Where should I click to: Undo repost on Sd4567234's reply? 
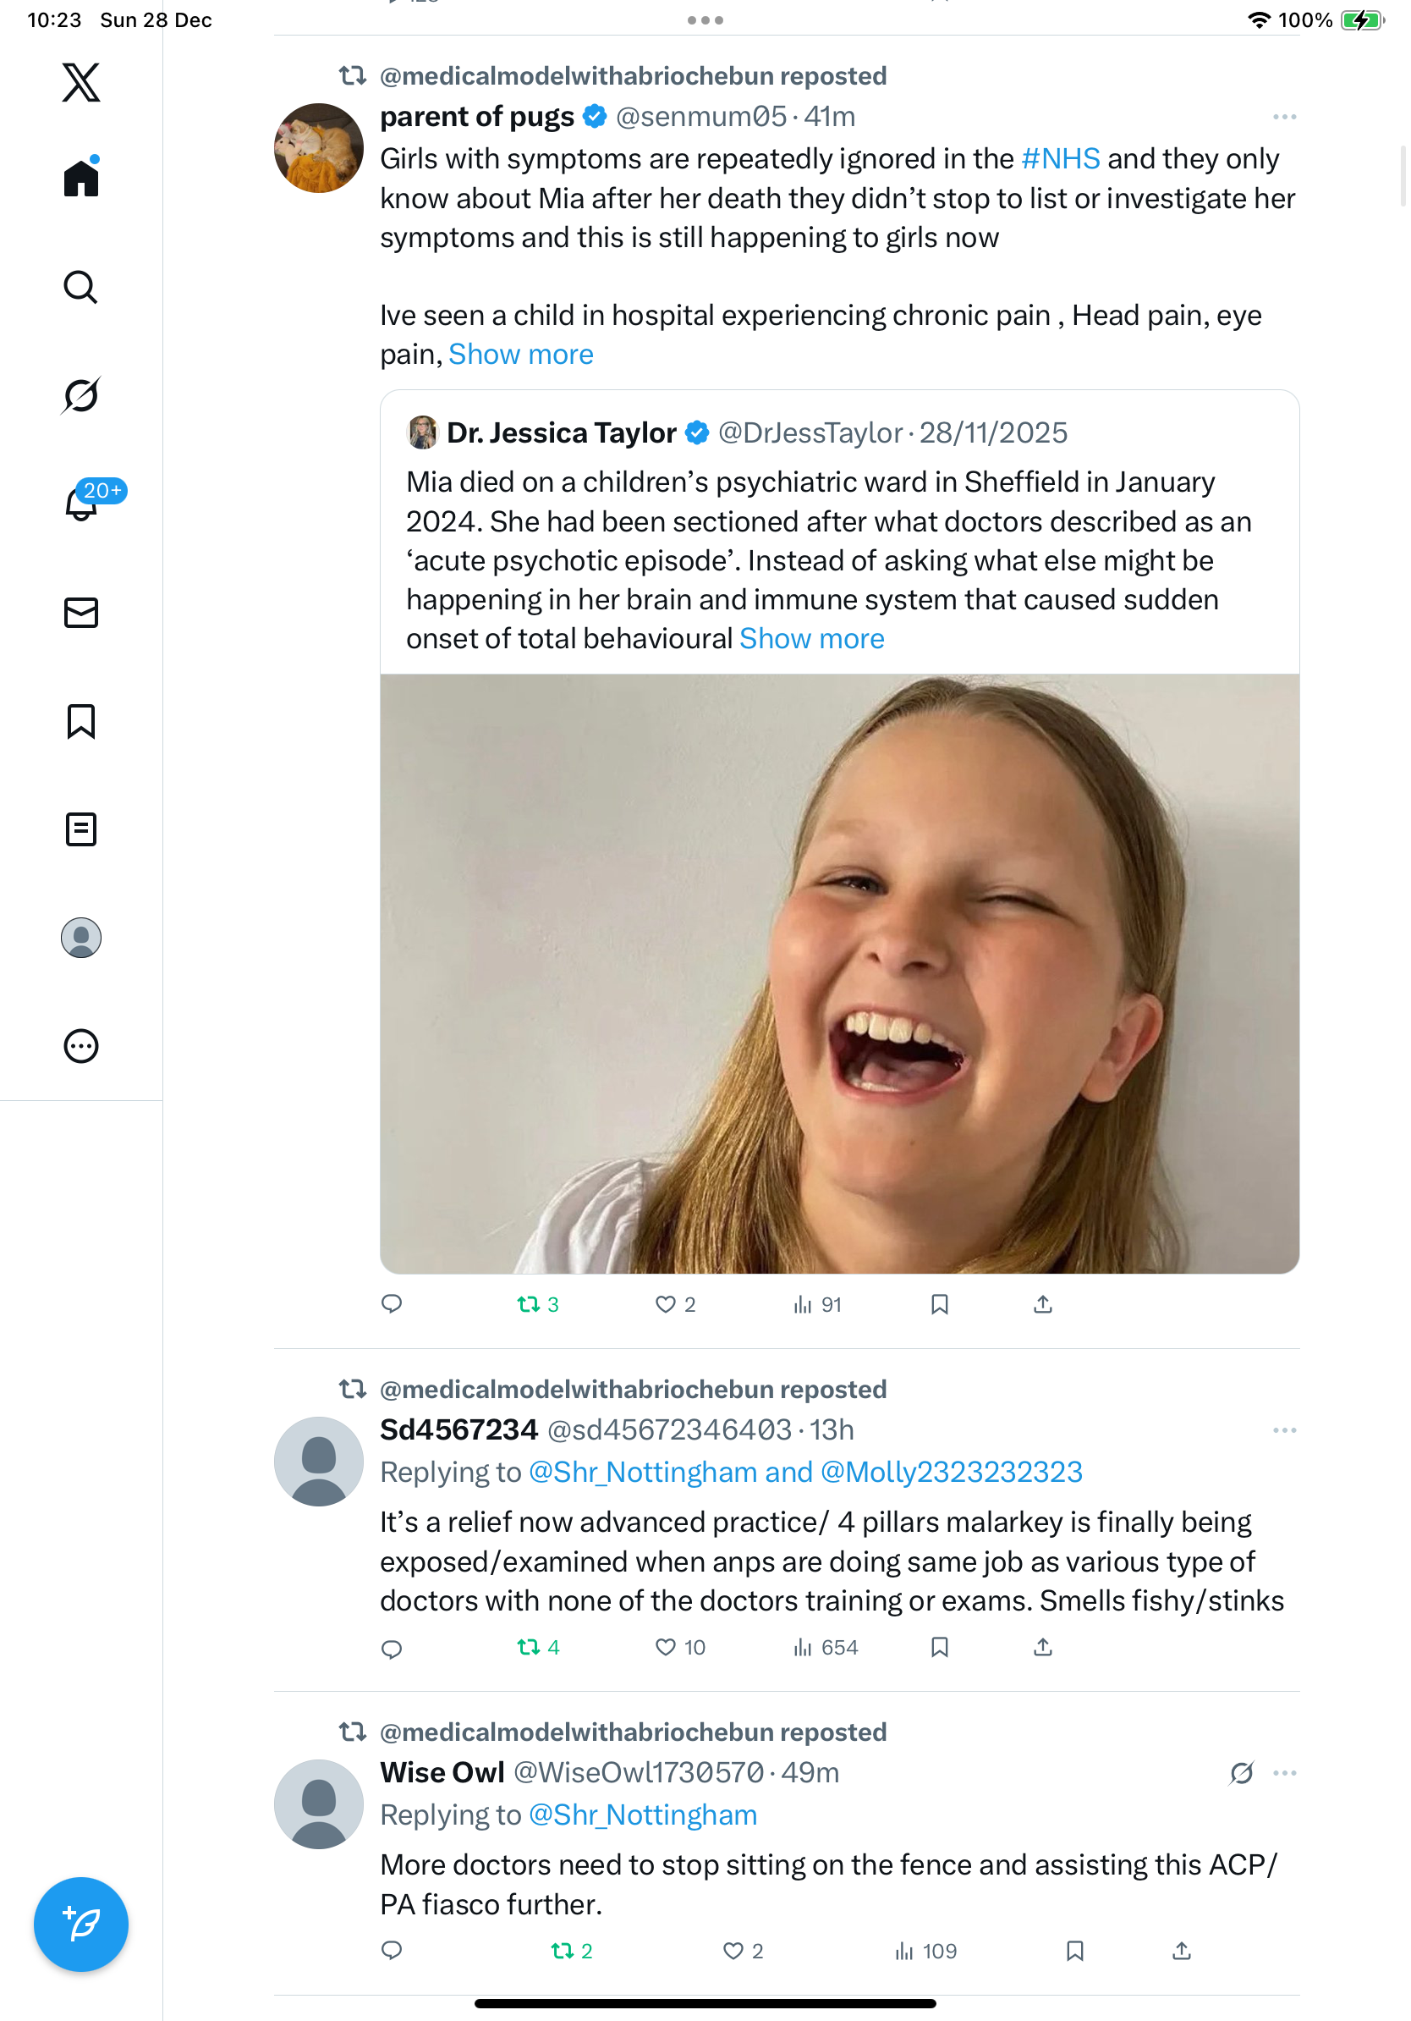530,1647
